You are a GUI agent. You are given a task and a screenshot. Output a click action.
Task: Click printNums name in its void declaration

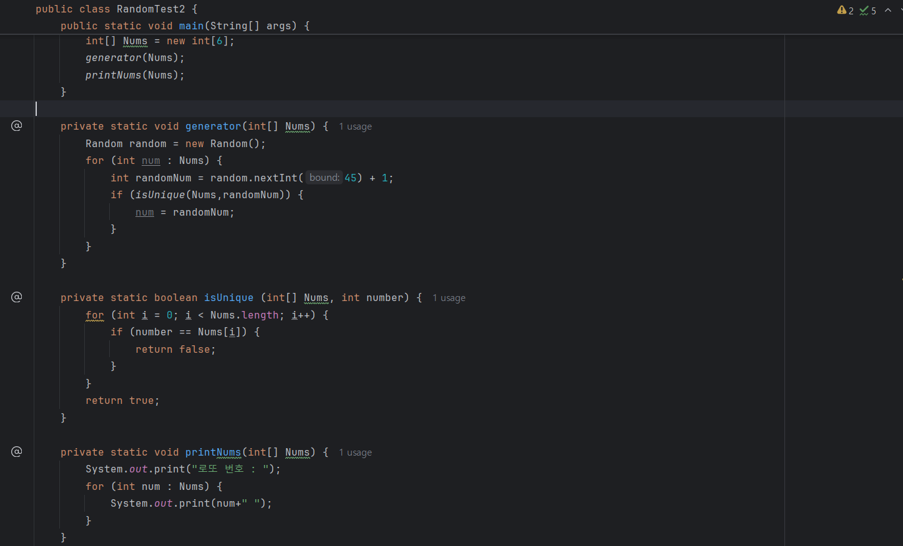click(213, 453)
